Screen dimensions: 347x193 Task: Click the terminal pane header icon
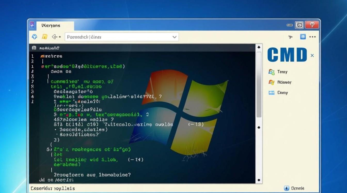pos(34,48)
